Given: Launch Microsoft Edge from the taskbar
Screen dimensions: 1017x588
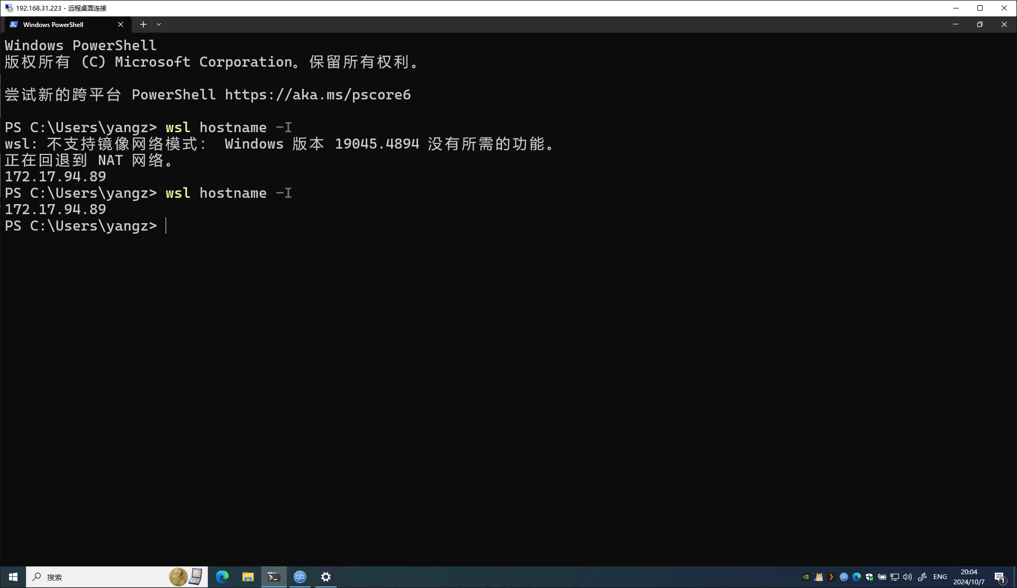Looking at the screenshot, I should pyautogui.click(x=222, y=577).
